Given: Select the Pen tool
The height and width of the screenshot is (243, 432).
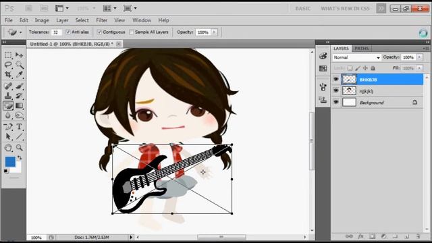Looking at the screenshot, I should point(8,127).
